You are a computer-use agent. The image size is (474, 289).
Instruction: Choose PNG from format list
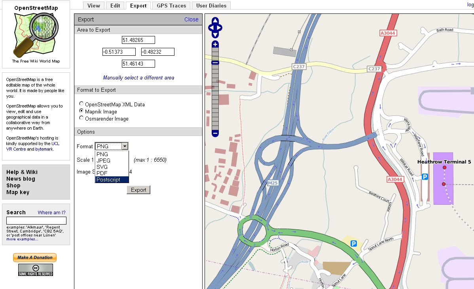click(112, 154)
